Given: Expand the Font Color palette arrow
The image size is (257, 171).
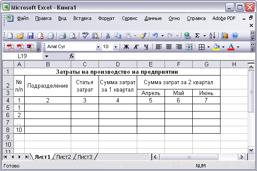Looking at the screenshot, I should point(238,47).
